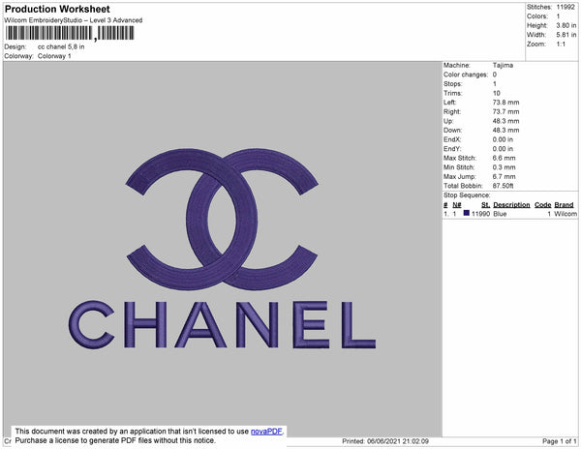Screen dimensions: 581x449
Task: Select the Zoom value 1:1
Action: tap(561, 45)
